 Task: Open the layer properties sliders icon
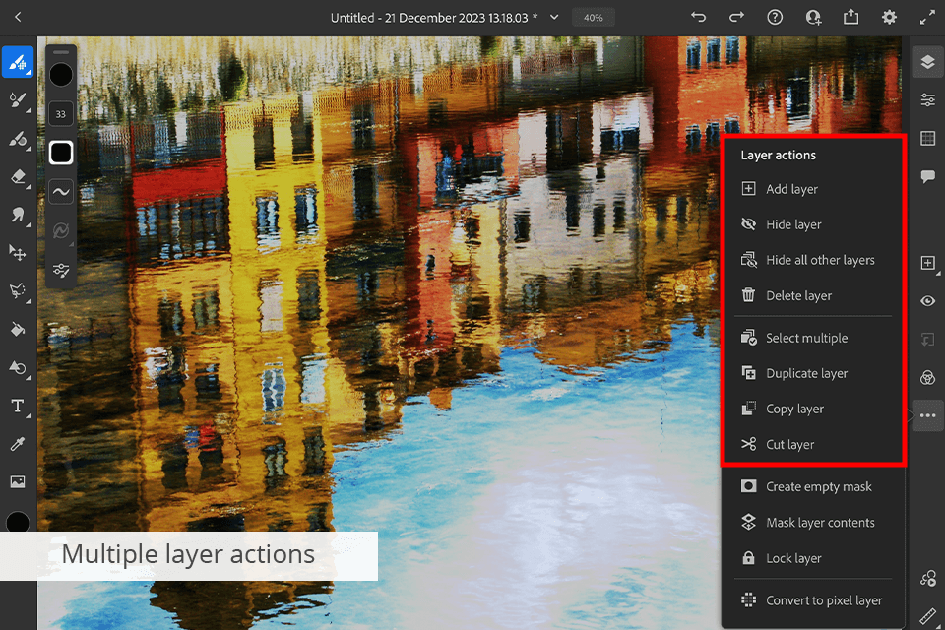tap(927, 100)
